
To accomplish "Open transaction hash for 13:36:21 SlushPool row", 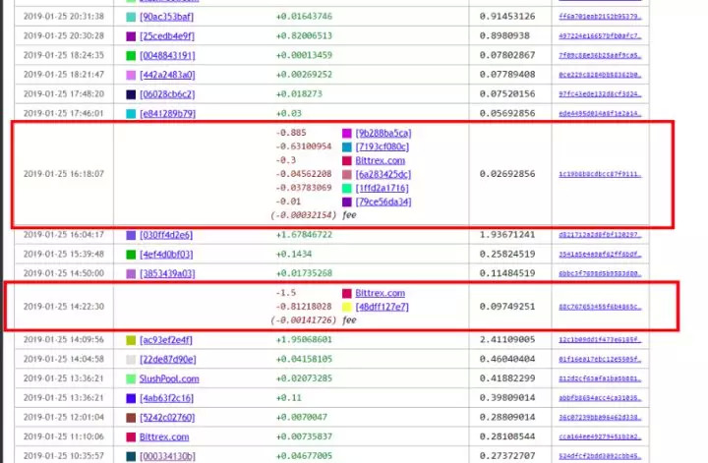I will pyautogui.click(x=600, y=378).
